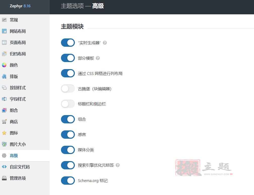254x195 pixels.
Task: Click the 按钮样式 icon
Action: point(4,88)
